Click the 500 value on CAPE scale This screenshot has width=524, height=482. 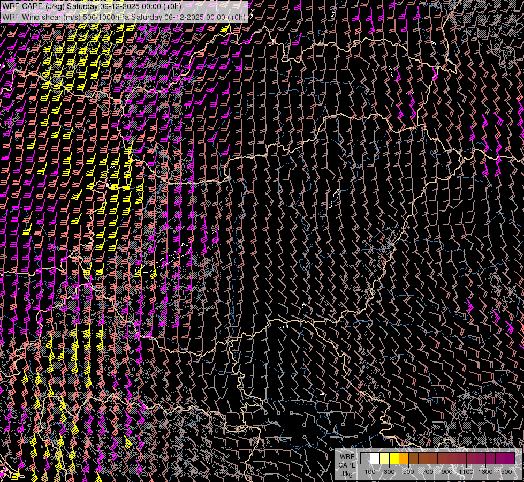[408, 472]
